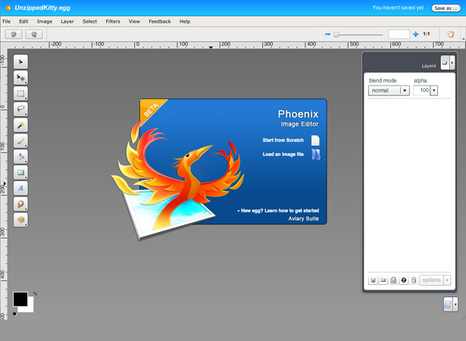Viewport: 466px width, 341px height.
Task: Click the layer options button
Action: coord(431,280)
